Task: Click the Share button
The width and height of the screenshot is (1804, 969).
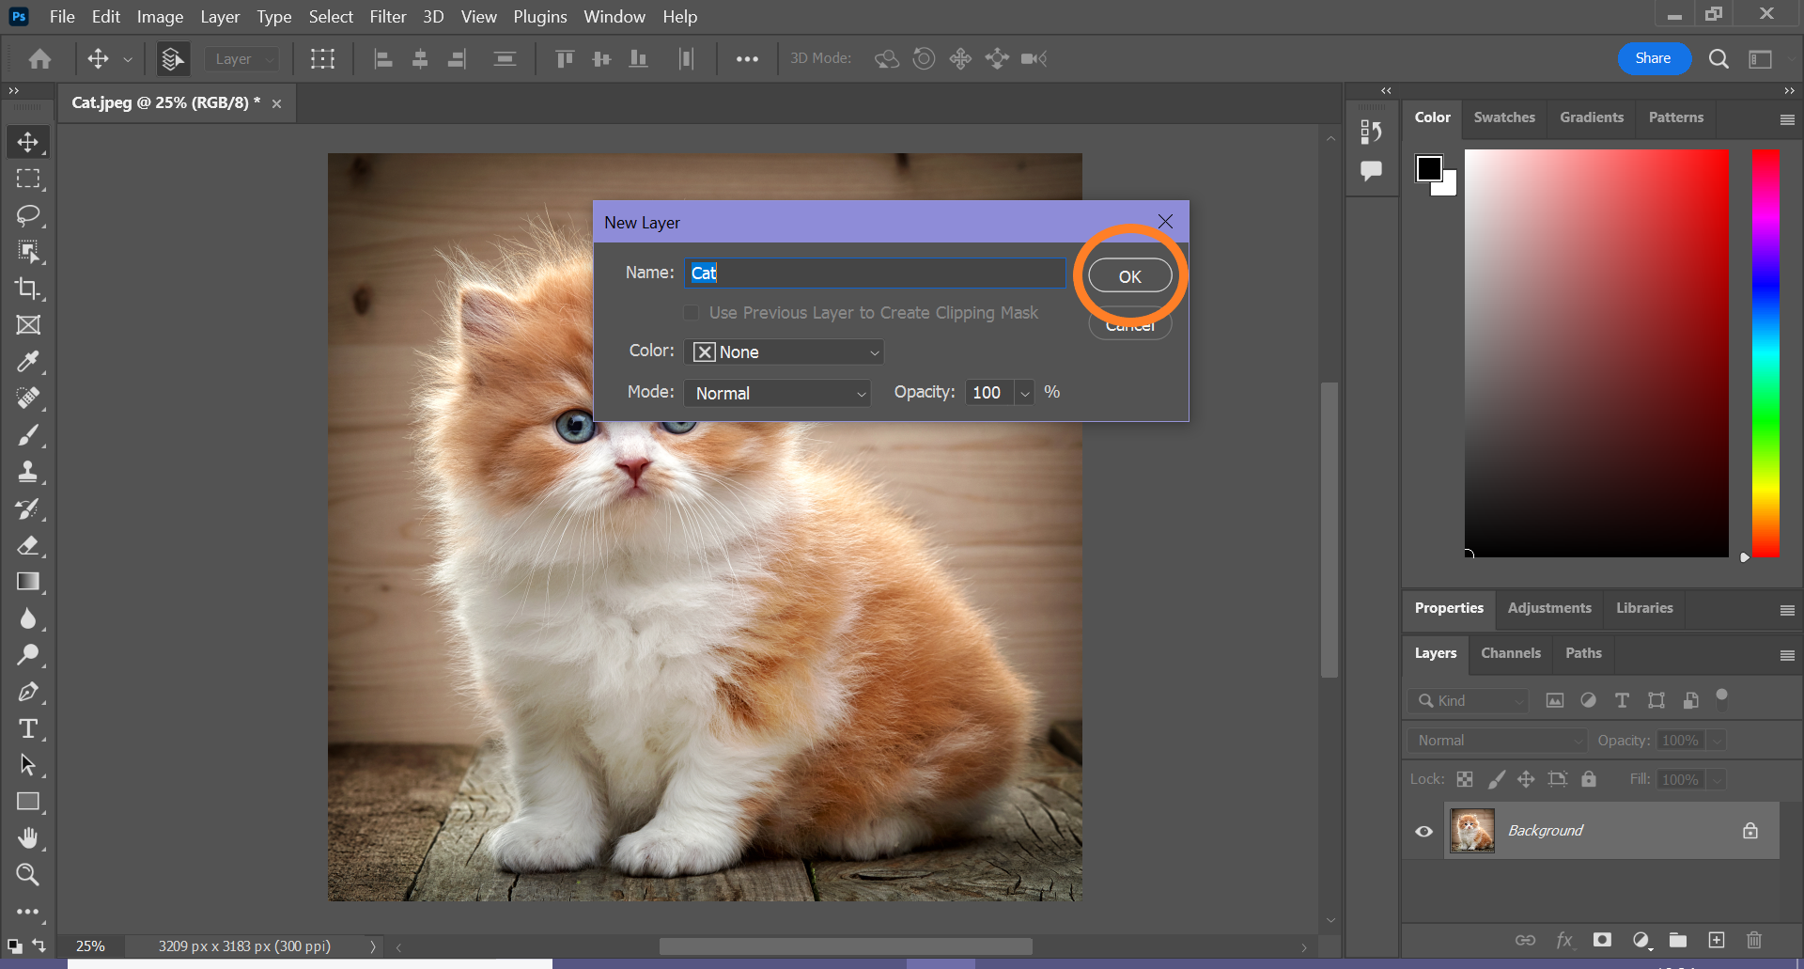Action: pos(1653,58)
